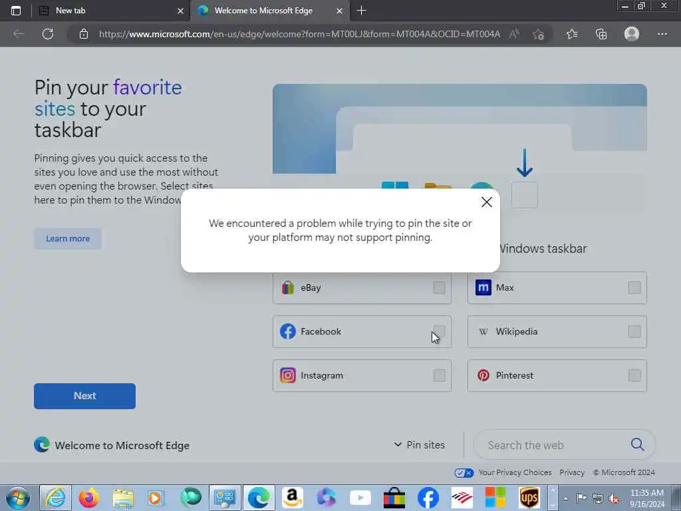Click the address bar URL
Screen dimensions: 681x511
(299, 34)
